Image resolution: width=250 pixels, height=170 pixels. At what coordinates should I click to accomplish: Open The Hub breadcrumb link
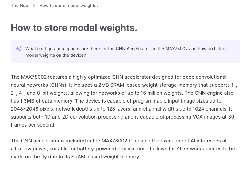[19, 6]
